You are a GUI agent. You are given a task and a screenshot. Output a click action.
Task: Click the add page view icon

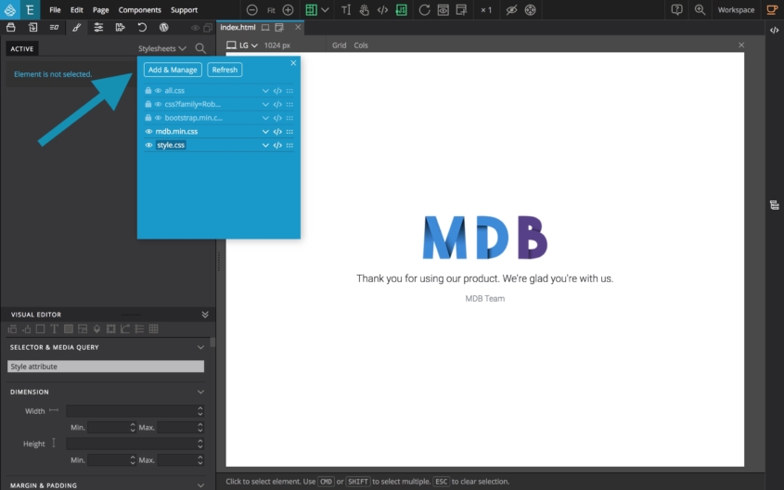[461, 10]
